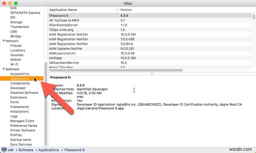
Task: Click 1Password 6 in the path bar
Action: tap(74, 150)
